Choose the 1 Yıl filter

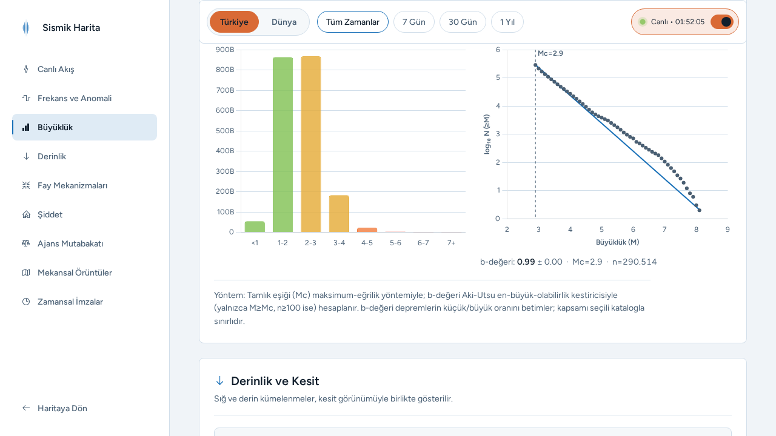pyautogui.click(x=507, y=22)
